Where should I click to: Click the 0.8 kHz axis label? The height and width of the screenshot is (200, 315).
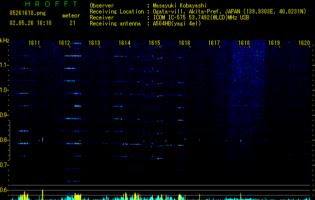[x=4, y=140]
